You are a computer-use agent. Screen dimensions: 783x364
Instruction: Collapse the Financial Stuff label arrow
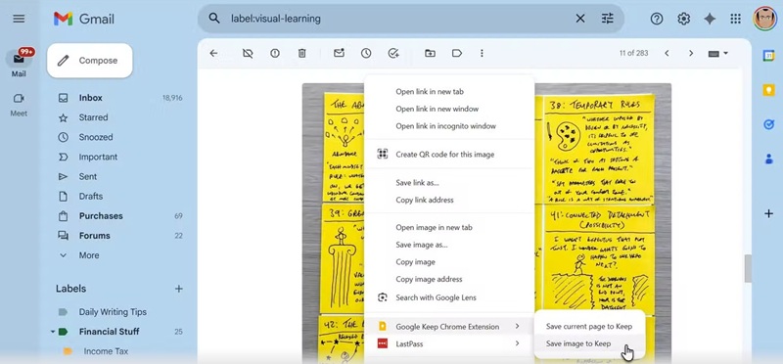[x=53, y=332]
